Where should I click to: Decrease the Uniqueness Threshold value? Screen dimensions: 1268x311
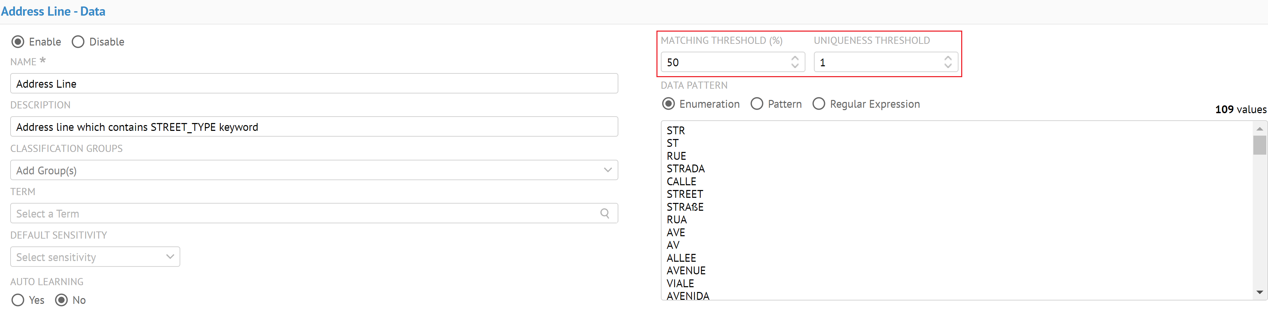(948, 66)
